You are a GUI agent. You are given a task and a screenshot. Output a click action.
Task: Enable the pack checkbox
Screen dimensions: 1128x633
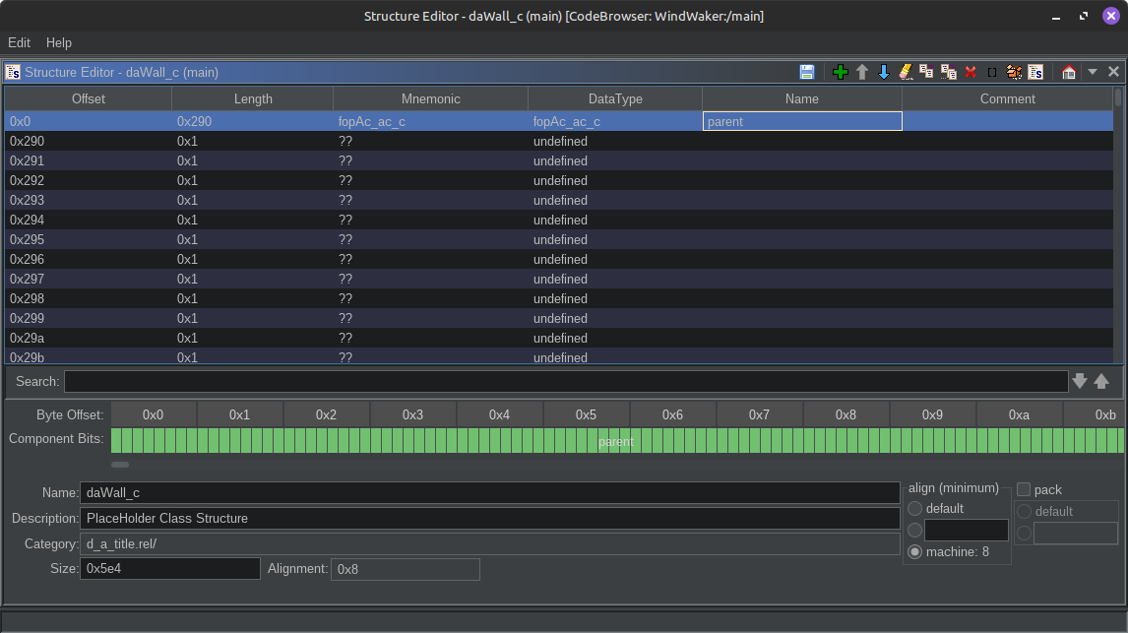[x=1024, y=490]
